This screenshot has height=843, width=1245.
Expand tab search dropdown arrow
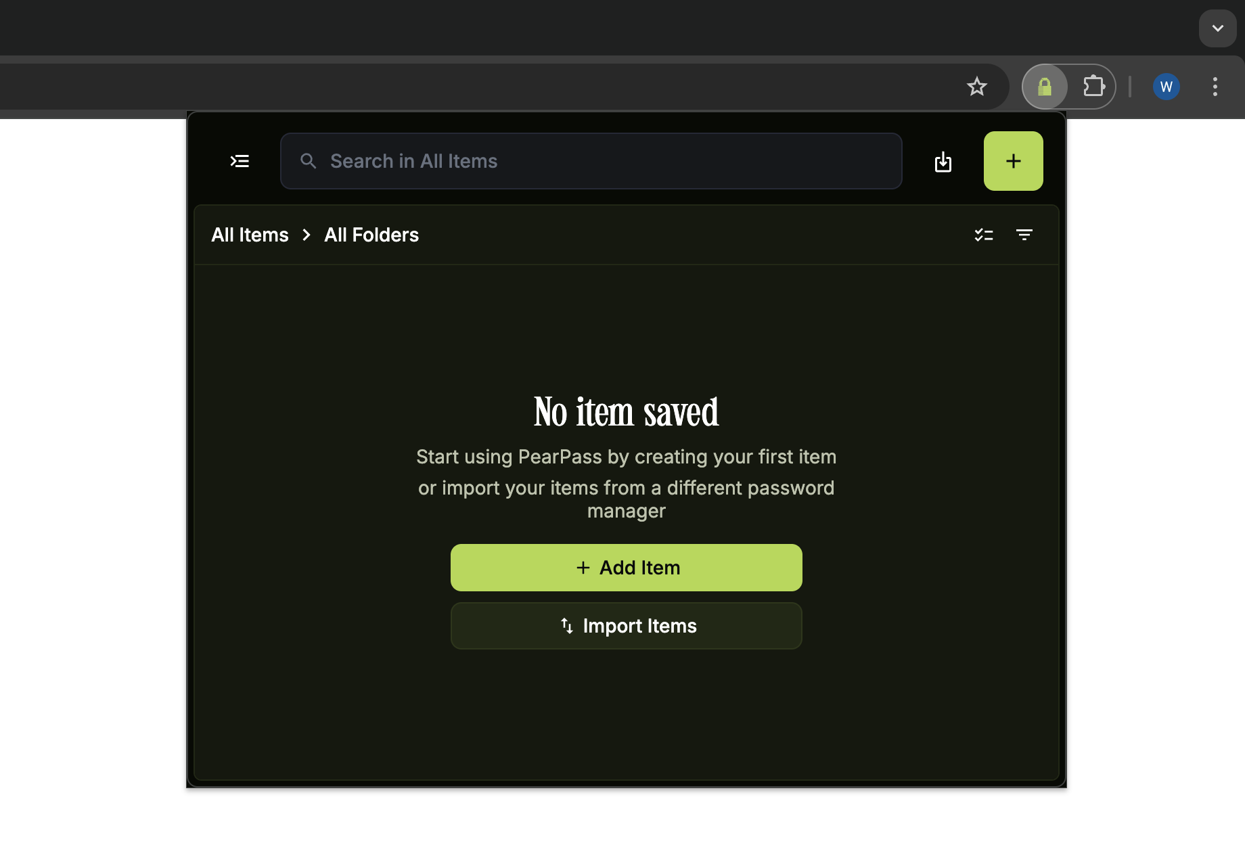[x=1217, y=28]
